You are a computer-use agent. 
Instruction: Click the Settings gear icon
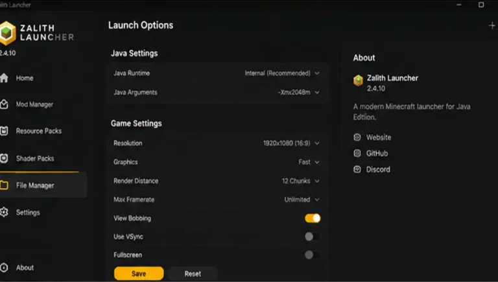pyautogui.click(x=4, y=212)
